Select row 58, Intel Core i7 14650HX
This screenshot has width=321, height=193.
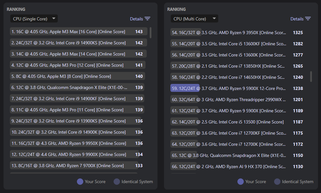(x=239, y=77)
